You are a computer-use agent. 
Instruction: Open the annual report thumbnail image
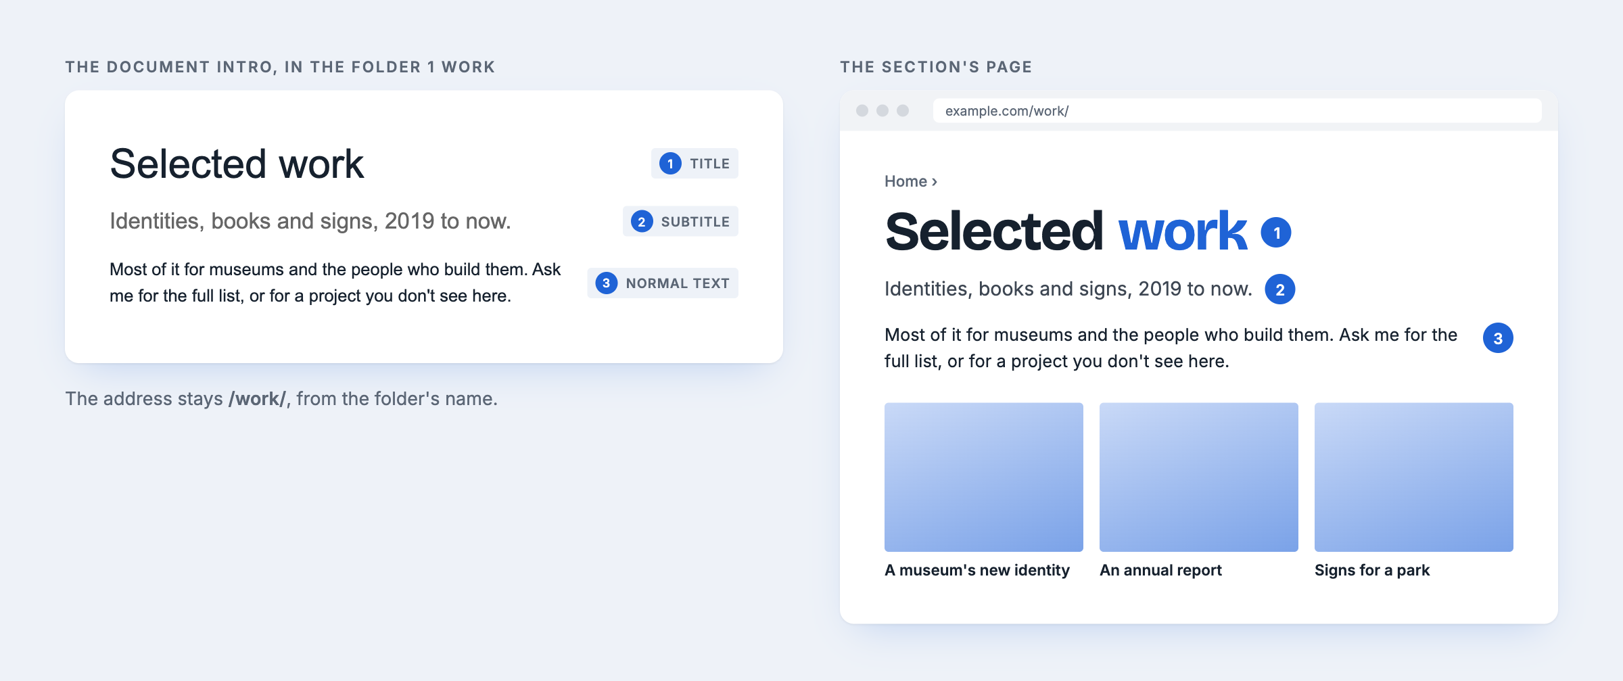coord(1199,477)
